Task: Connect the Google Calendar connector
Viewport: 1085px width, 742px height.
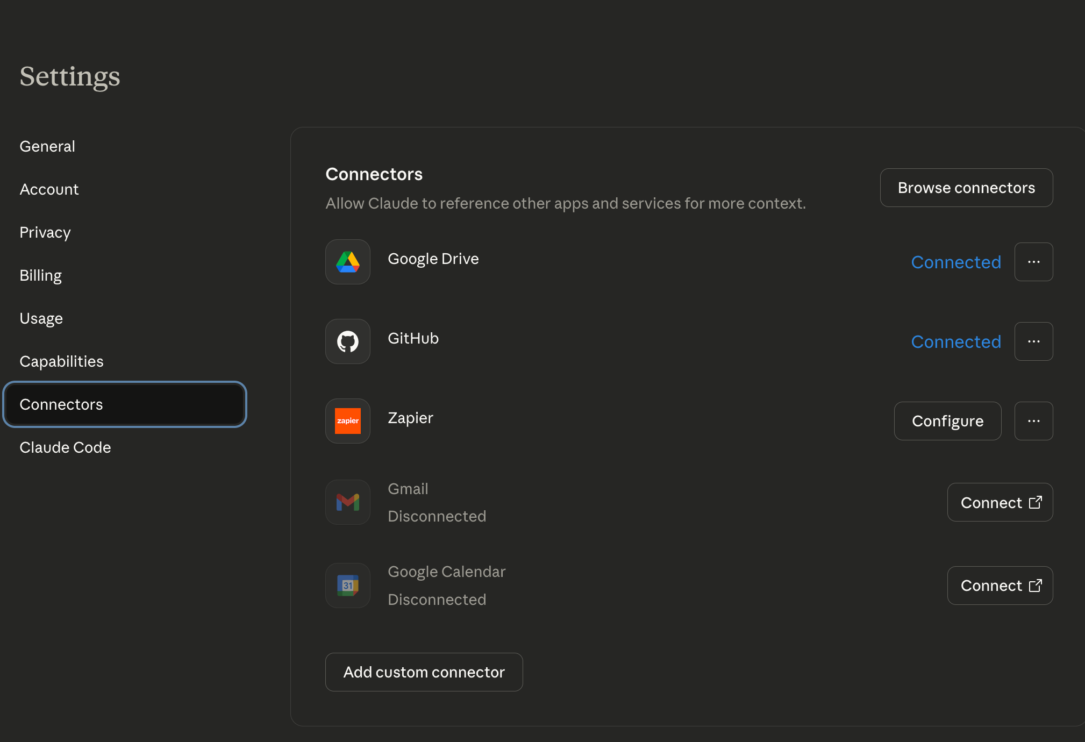Action: [x=1000, y=586]
